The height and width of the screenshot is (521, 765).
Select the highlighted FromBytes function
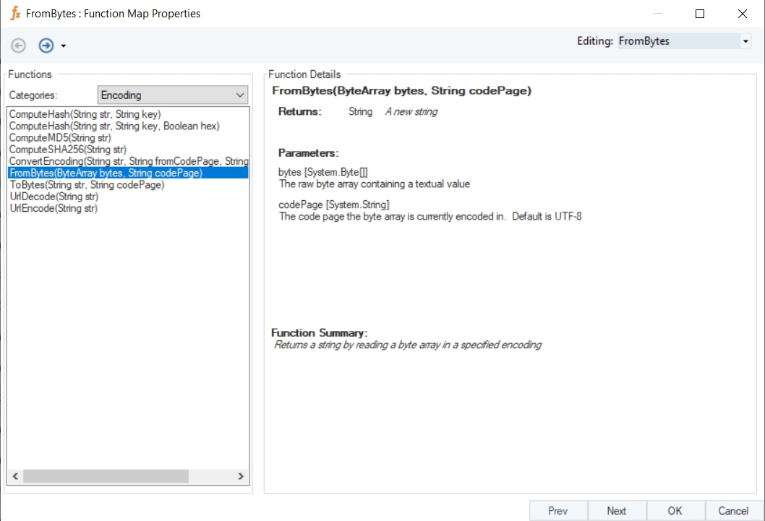(106, 173)
